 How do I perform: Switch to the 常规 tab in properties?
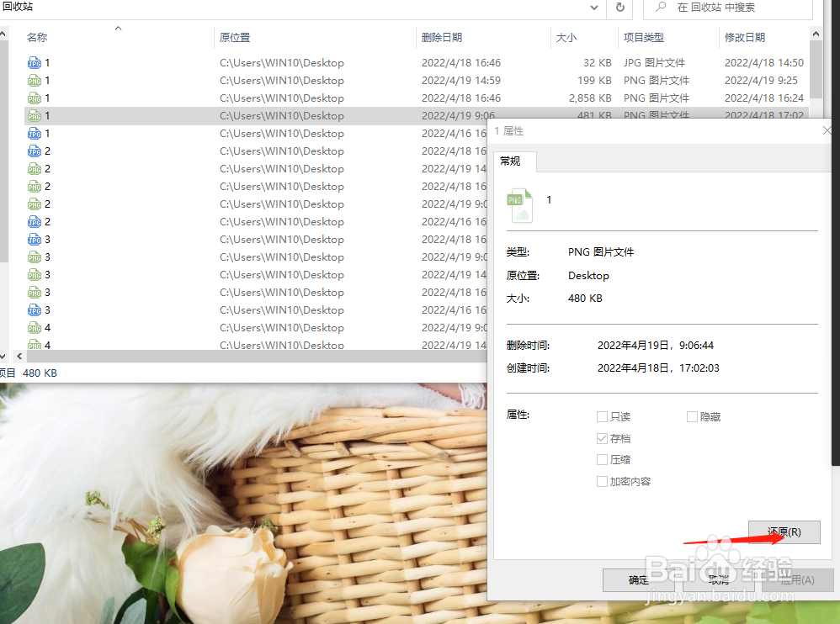click(511, 161)
